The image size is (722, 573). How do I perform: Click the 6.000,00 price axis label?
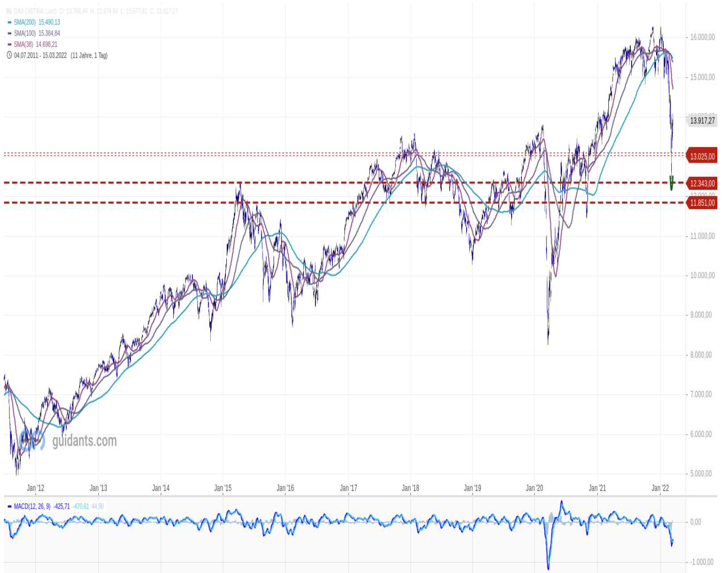(x=701, y=434)
